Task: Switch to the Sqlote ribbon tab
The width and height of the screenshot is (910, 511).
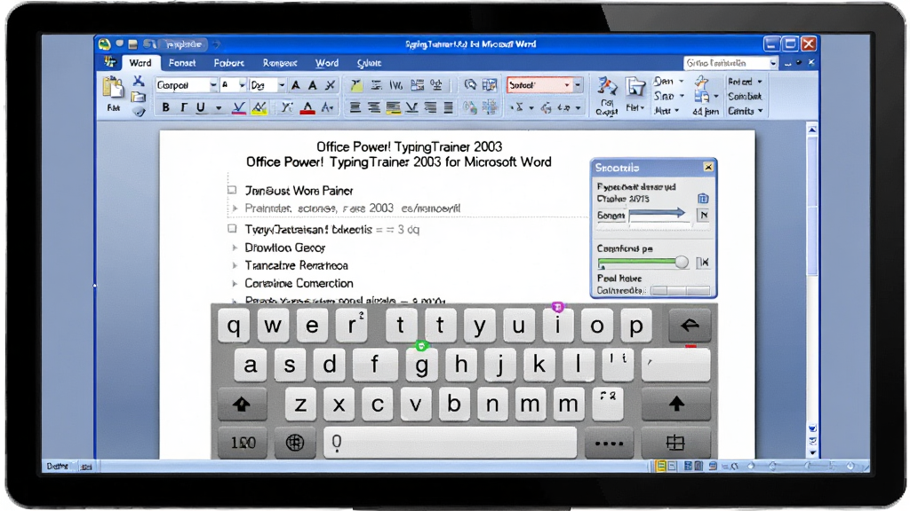Action: pyautogui.click(x=369, y=63)
